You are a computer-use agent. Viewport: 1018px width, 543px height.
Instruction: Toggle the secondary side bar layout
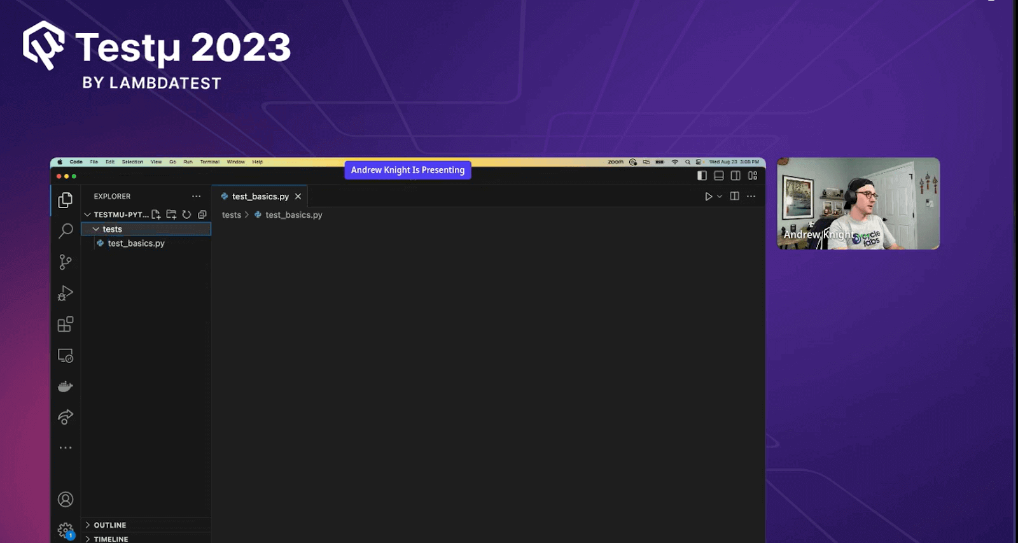pos(736,176)
